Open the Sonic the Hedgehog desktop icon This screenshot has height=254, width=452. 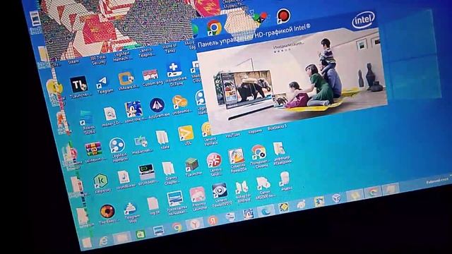pyautogui.click(x=133, y=109)
